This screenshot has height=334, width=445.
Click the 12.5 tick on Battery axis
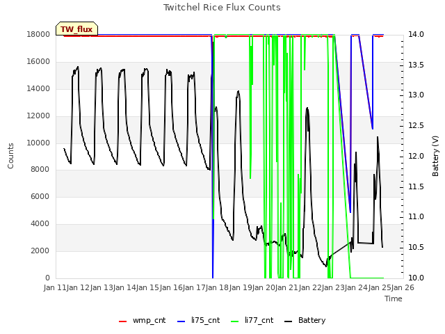[416, 125]
